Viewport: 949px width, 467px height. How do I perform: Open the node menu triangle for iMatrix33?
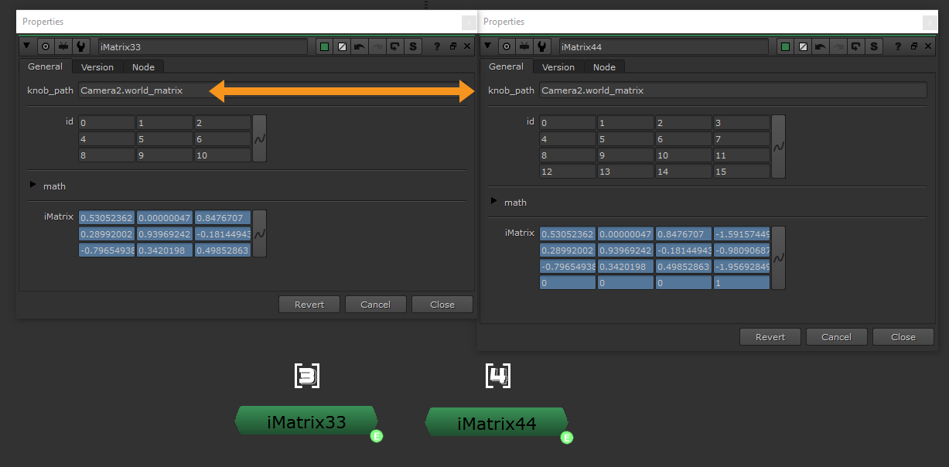(x=26, y=46)
